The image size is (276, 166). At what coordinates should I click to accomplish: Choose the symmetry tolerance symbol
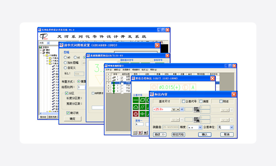(142, 114)
